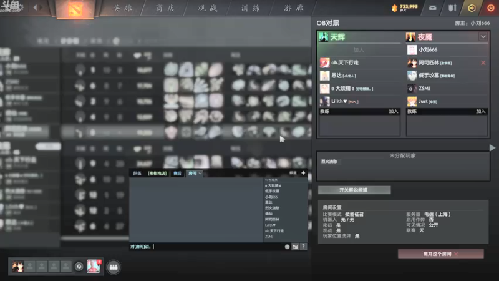499x281 pixels.
Task: Open the armory icon in top bar
Action: pyautogui.click(x=452, y=8)
